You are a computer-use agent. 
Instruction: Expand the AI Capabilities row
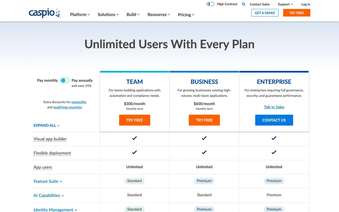(x=49, y=195)
